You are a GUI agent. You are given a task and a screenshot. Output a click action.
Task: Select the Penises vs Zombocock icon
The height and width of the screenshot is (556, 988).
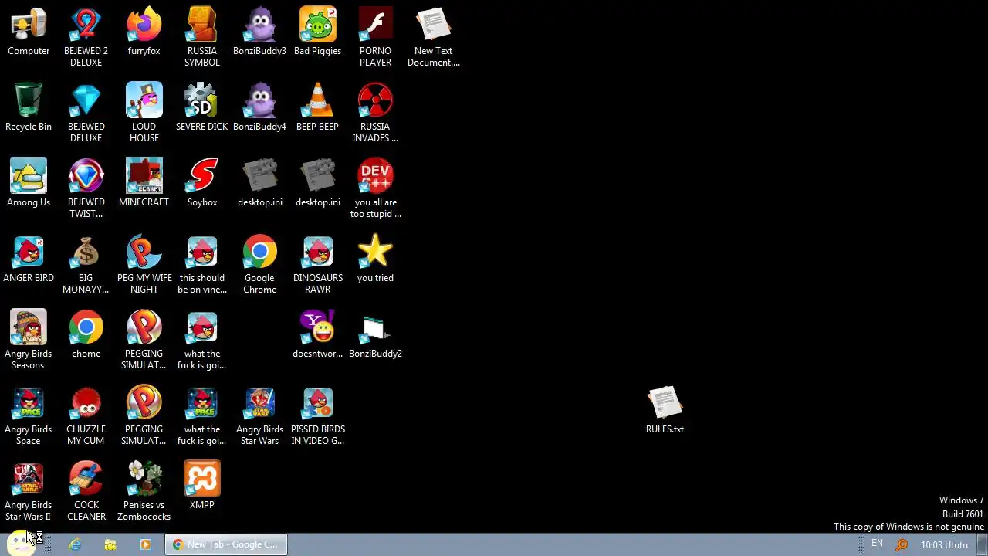point(144,480)
